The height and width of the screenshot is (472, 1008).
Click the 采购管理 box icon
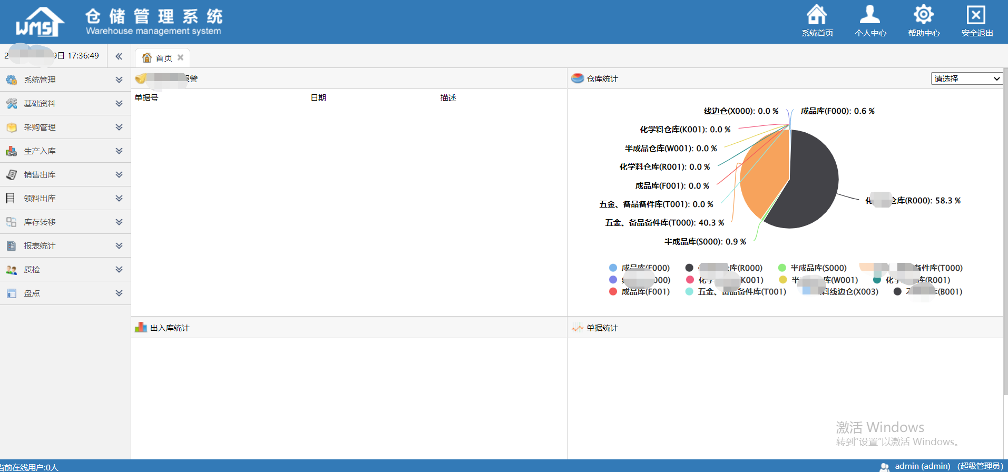(x=12, y=127)
